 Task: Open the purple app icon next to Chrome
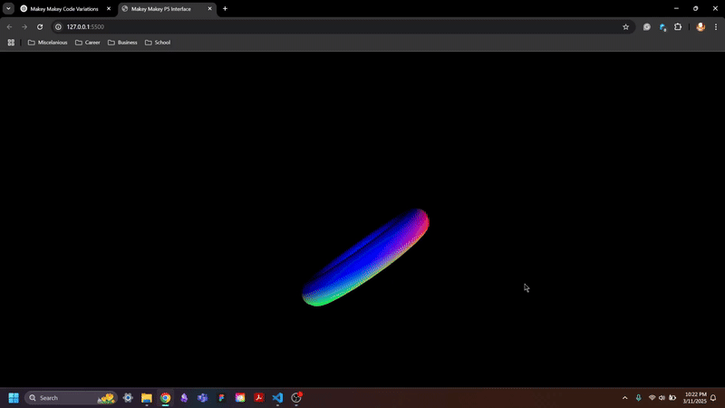184,398
